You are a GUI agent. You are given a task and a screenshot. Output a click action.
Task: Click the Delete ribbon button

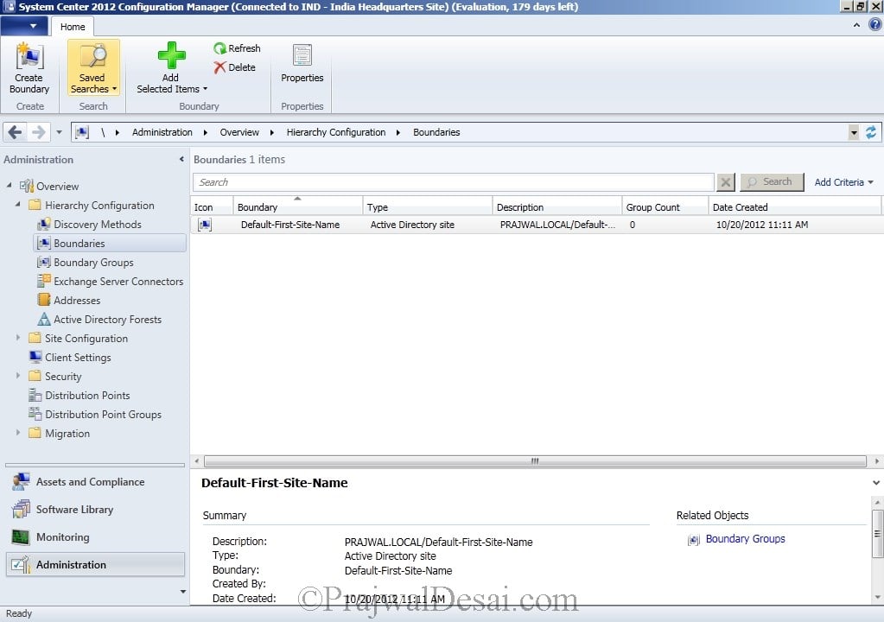[234, 67]
